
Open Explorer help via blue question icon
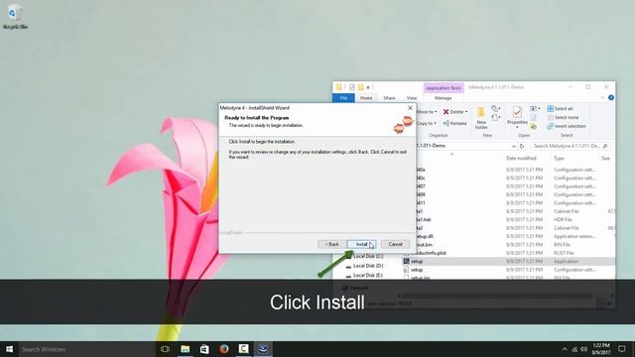click(611, 97)
